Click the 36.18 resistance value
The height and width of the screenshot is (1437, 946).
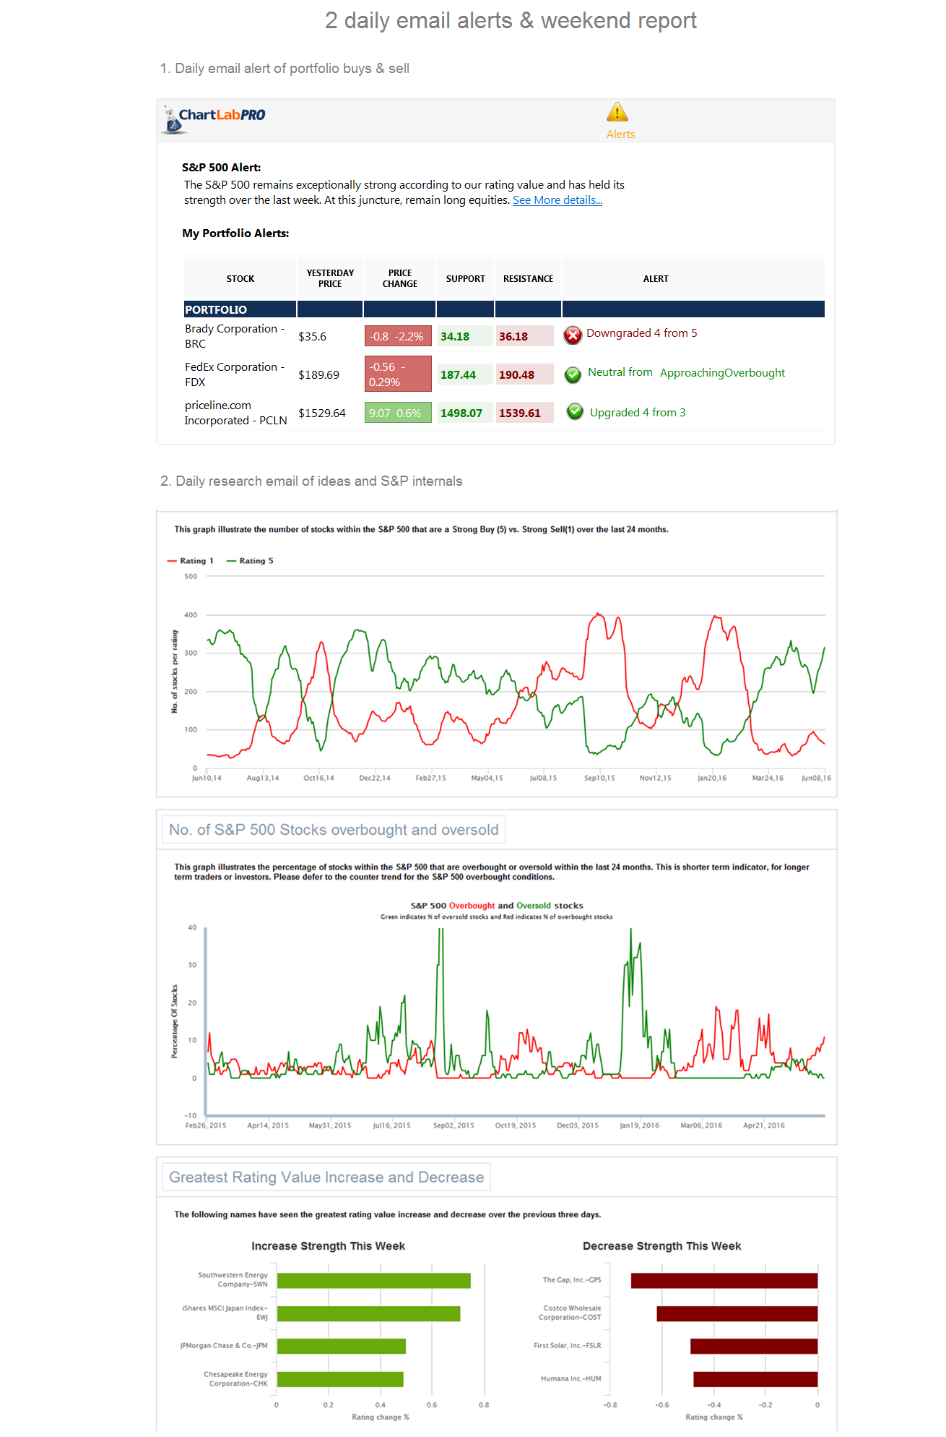(513, 337)
